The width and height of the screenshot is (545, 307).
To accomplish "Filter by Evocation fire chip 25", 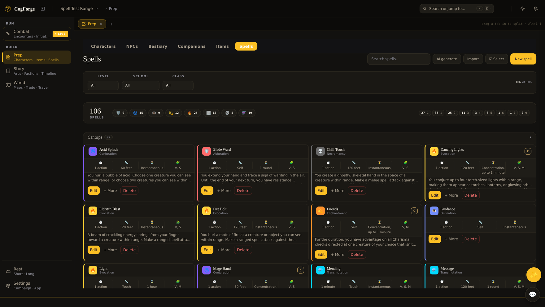I will (x=193, y=113).
